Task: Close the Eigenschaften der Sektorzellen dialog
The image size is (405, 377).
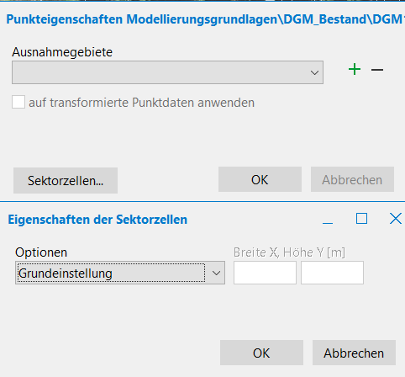Action: coord(396,219)
